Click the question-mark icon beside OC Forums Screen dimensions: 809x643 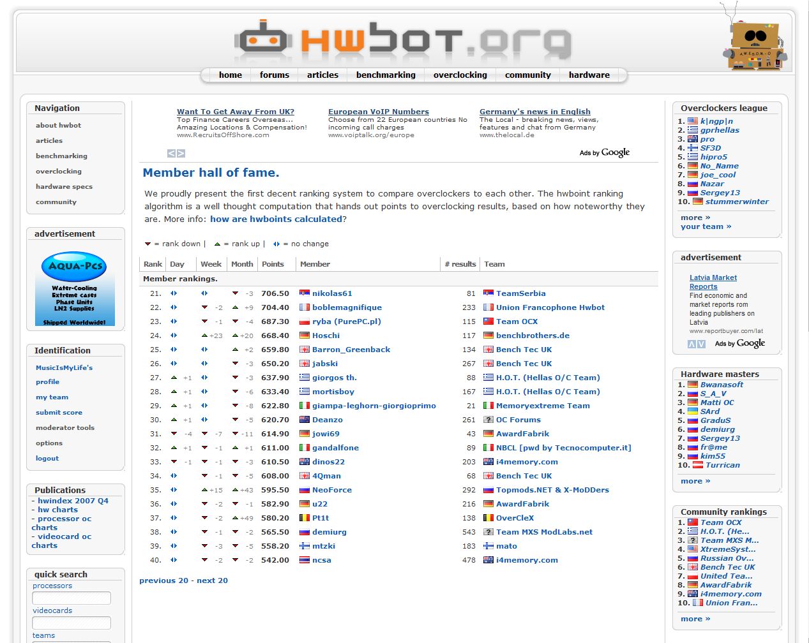point(488,420)
